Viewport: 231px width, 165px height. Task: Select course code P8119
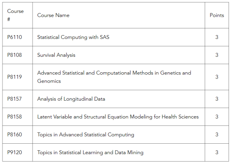coord(15,77)
